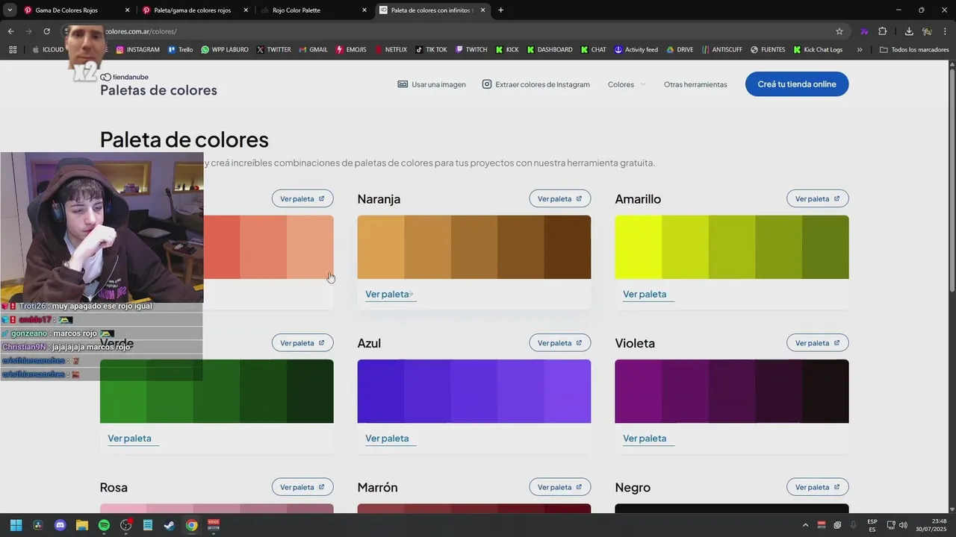
Task: Expand hidden system tray icons
Action: (x=805, y=525)
